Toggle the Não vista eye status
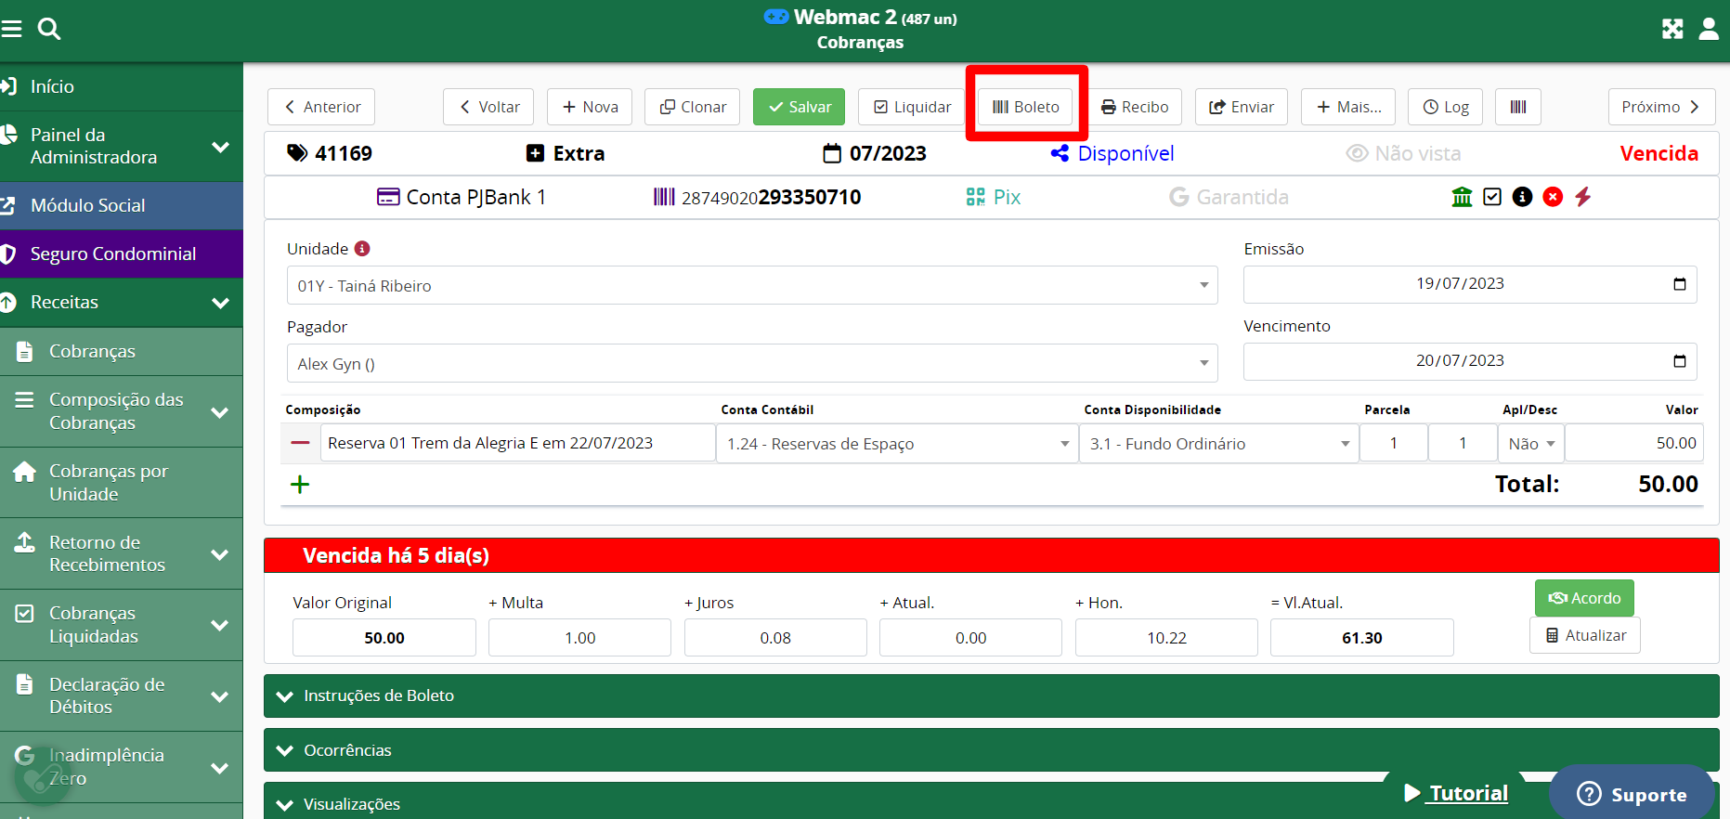 pyautogui.click(x=1403, y=153)
